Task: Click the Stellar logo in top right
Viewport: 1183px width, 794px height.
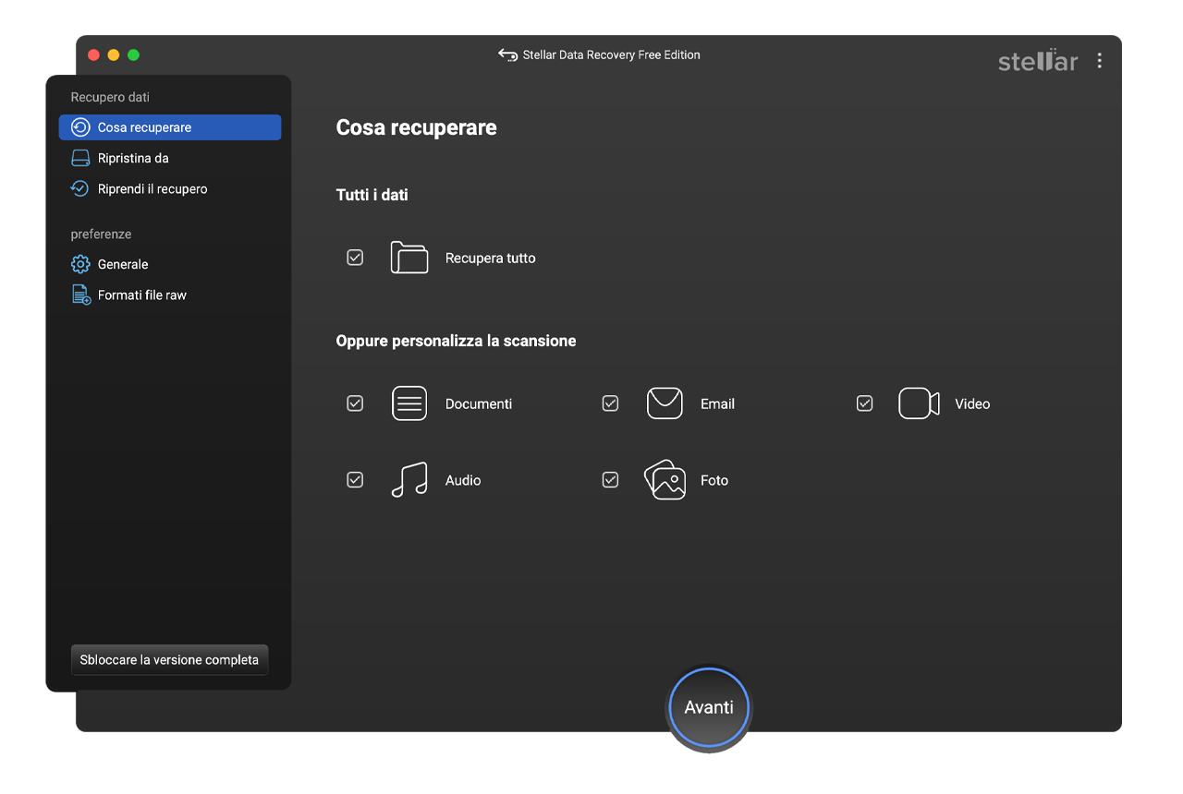Action: (1037, 61)
